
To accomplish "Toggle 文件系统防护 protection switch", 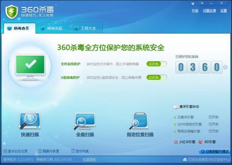I will 157,64.
